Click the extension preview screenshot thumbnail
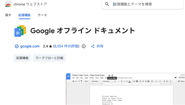The image size is (185, 105). (x=125, y=89)
